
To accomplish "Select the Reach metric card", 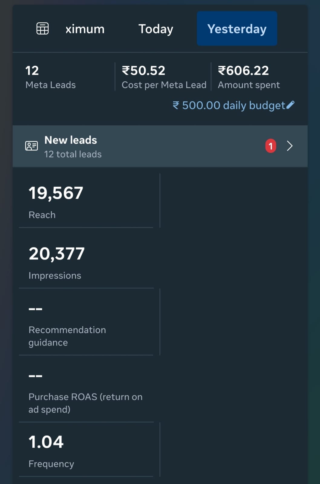I will [86, 201].
